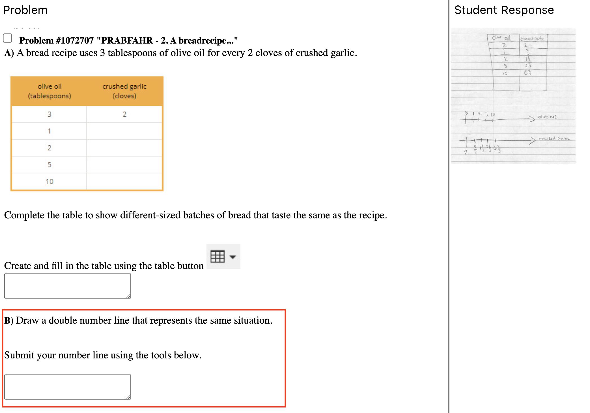Open the table button dropdown arrow
The height and width of the screenshot is (413, 590).
click(233, 257)
